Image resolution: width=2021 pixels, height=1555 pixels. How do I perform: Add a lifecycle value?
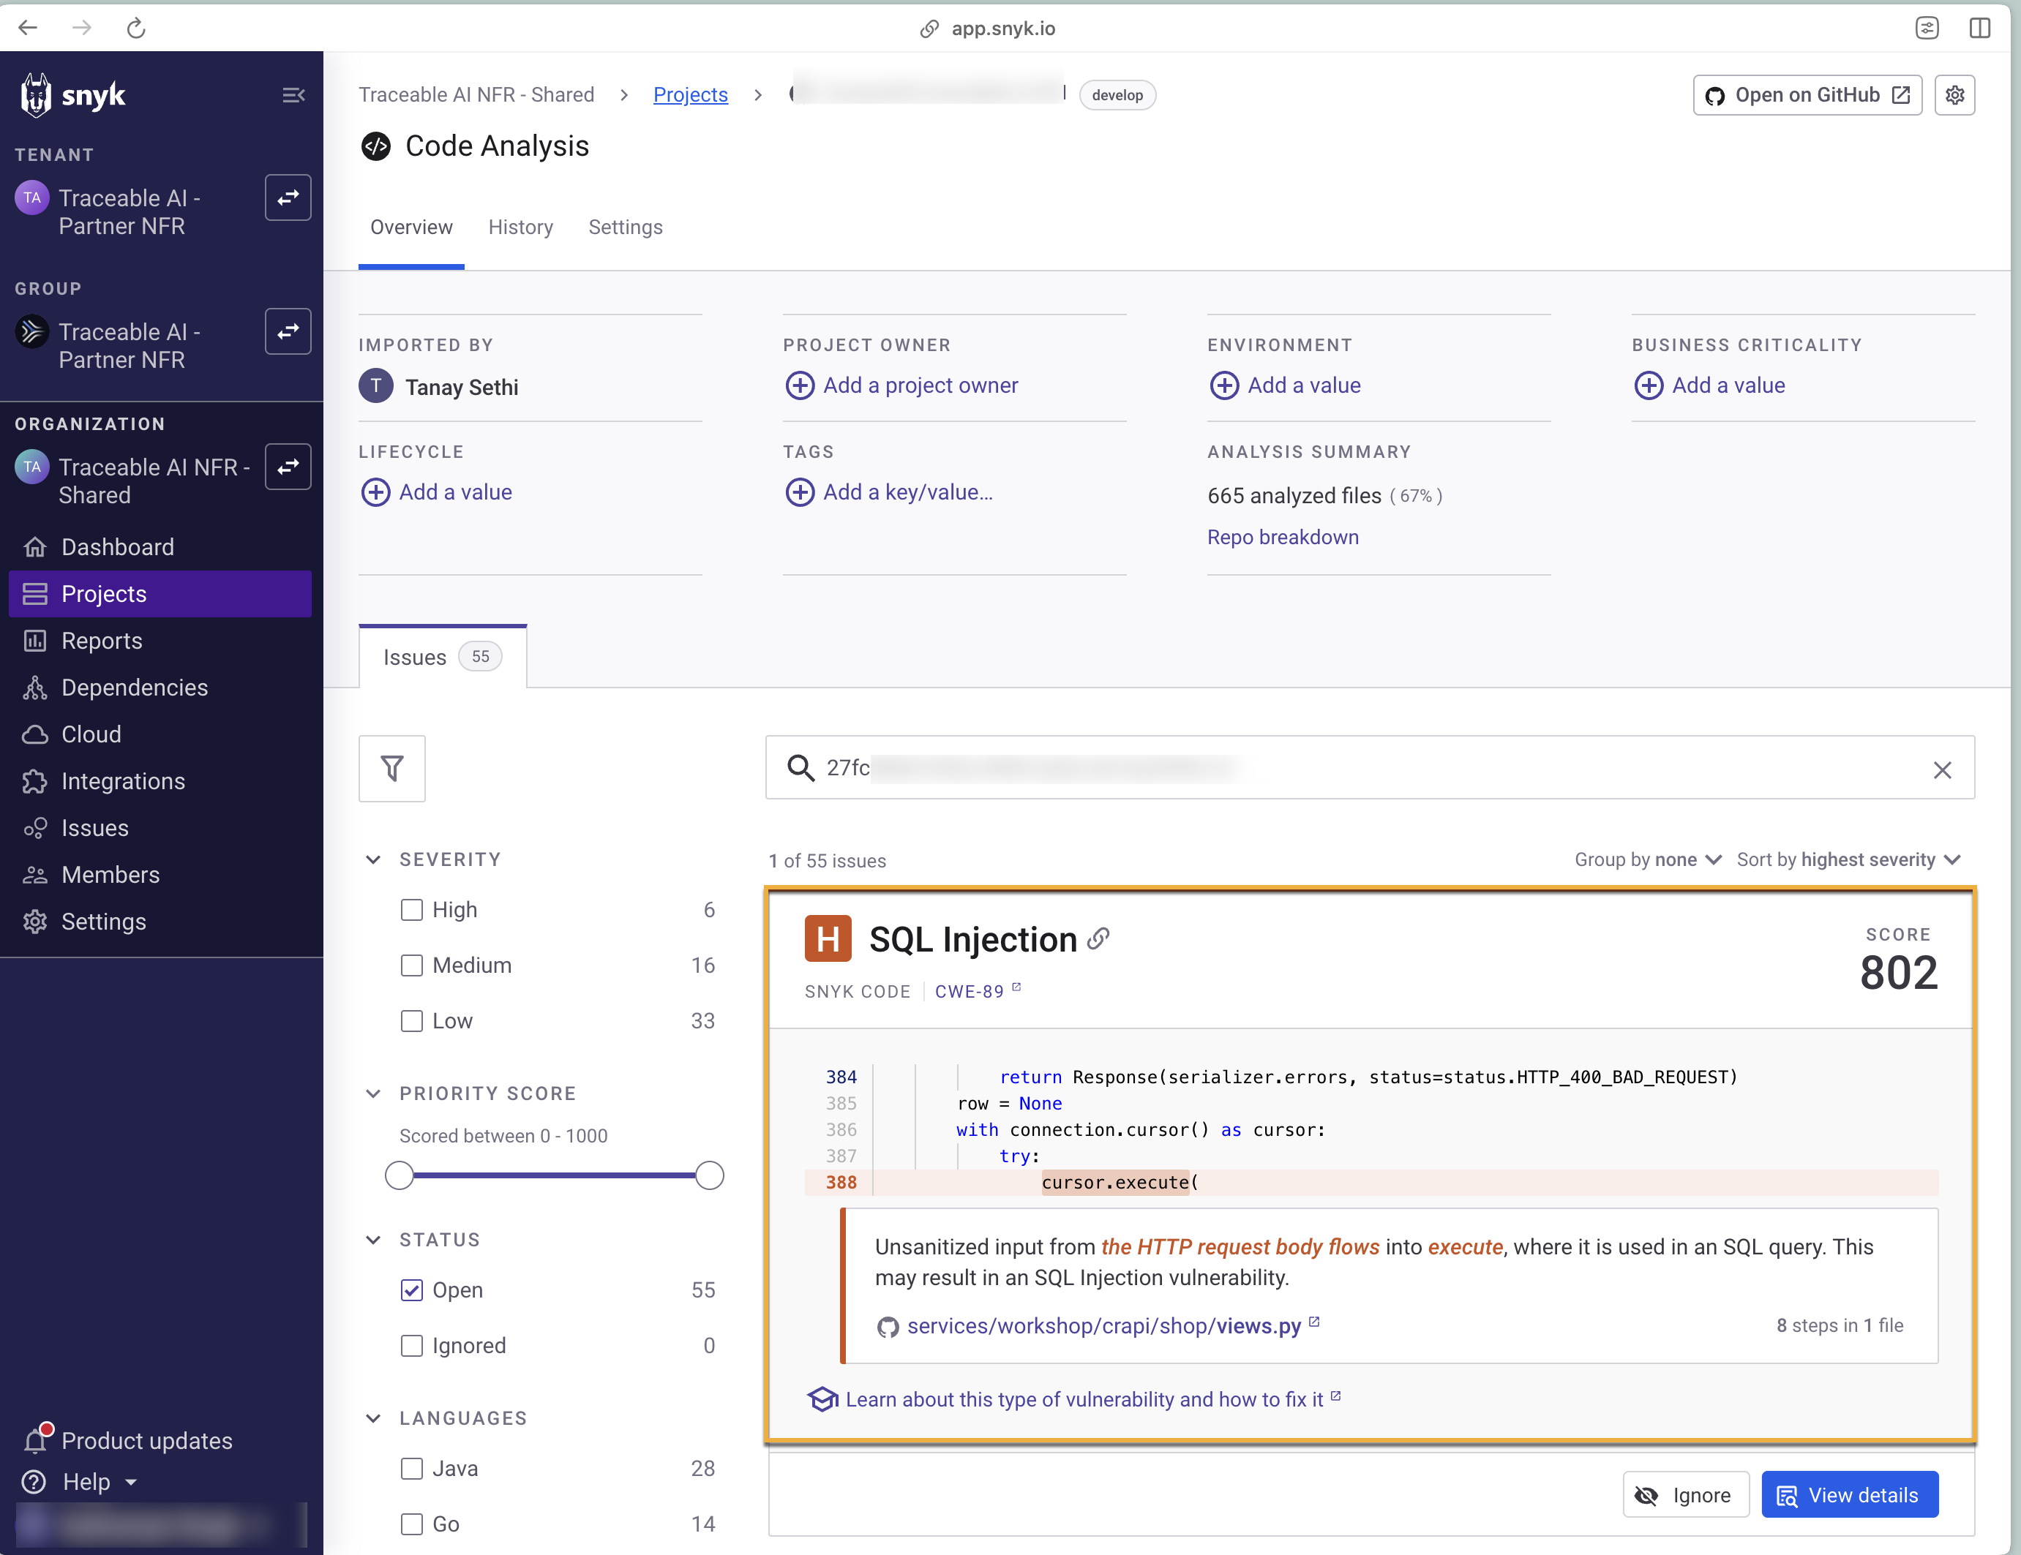tap(437, 492)
